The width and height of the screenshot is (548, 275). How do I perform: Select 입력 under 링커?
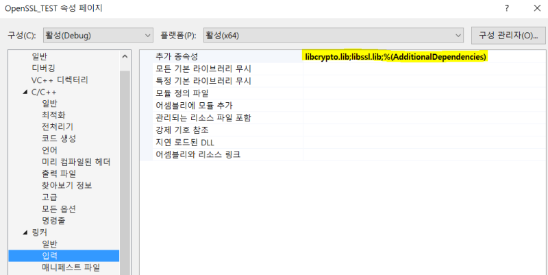[x=64, y=256]
